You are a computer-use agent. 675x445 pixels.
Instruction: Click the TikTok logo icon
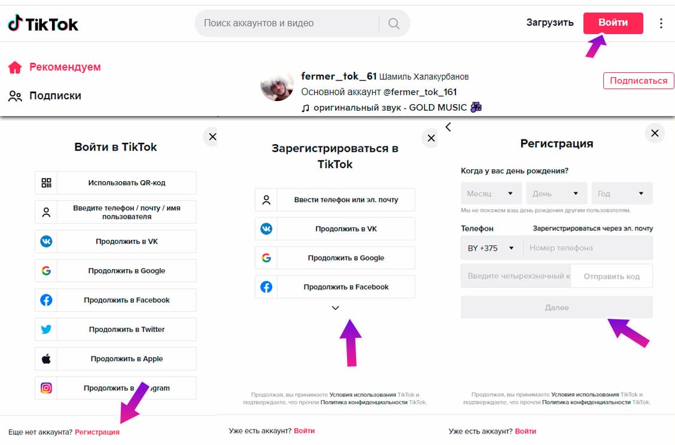tap(13, 23)
